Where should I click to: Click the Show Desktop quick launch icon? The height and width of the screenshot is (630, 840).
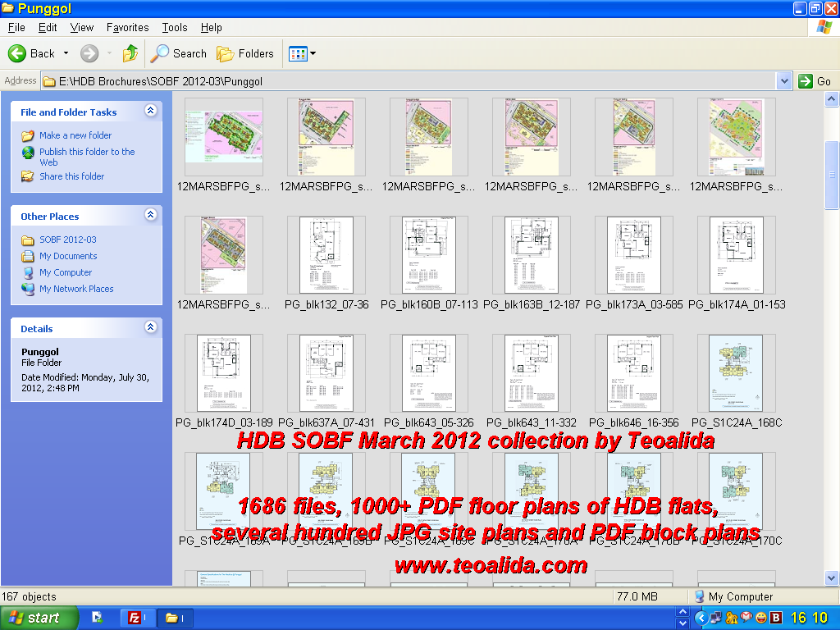coord(97,618)
